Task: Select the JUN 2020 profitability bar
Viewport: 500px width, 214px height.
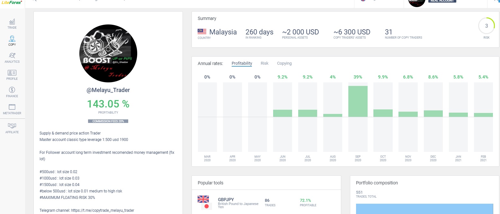Action: 282,113
